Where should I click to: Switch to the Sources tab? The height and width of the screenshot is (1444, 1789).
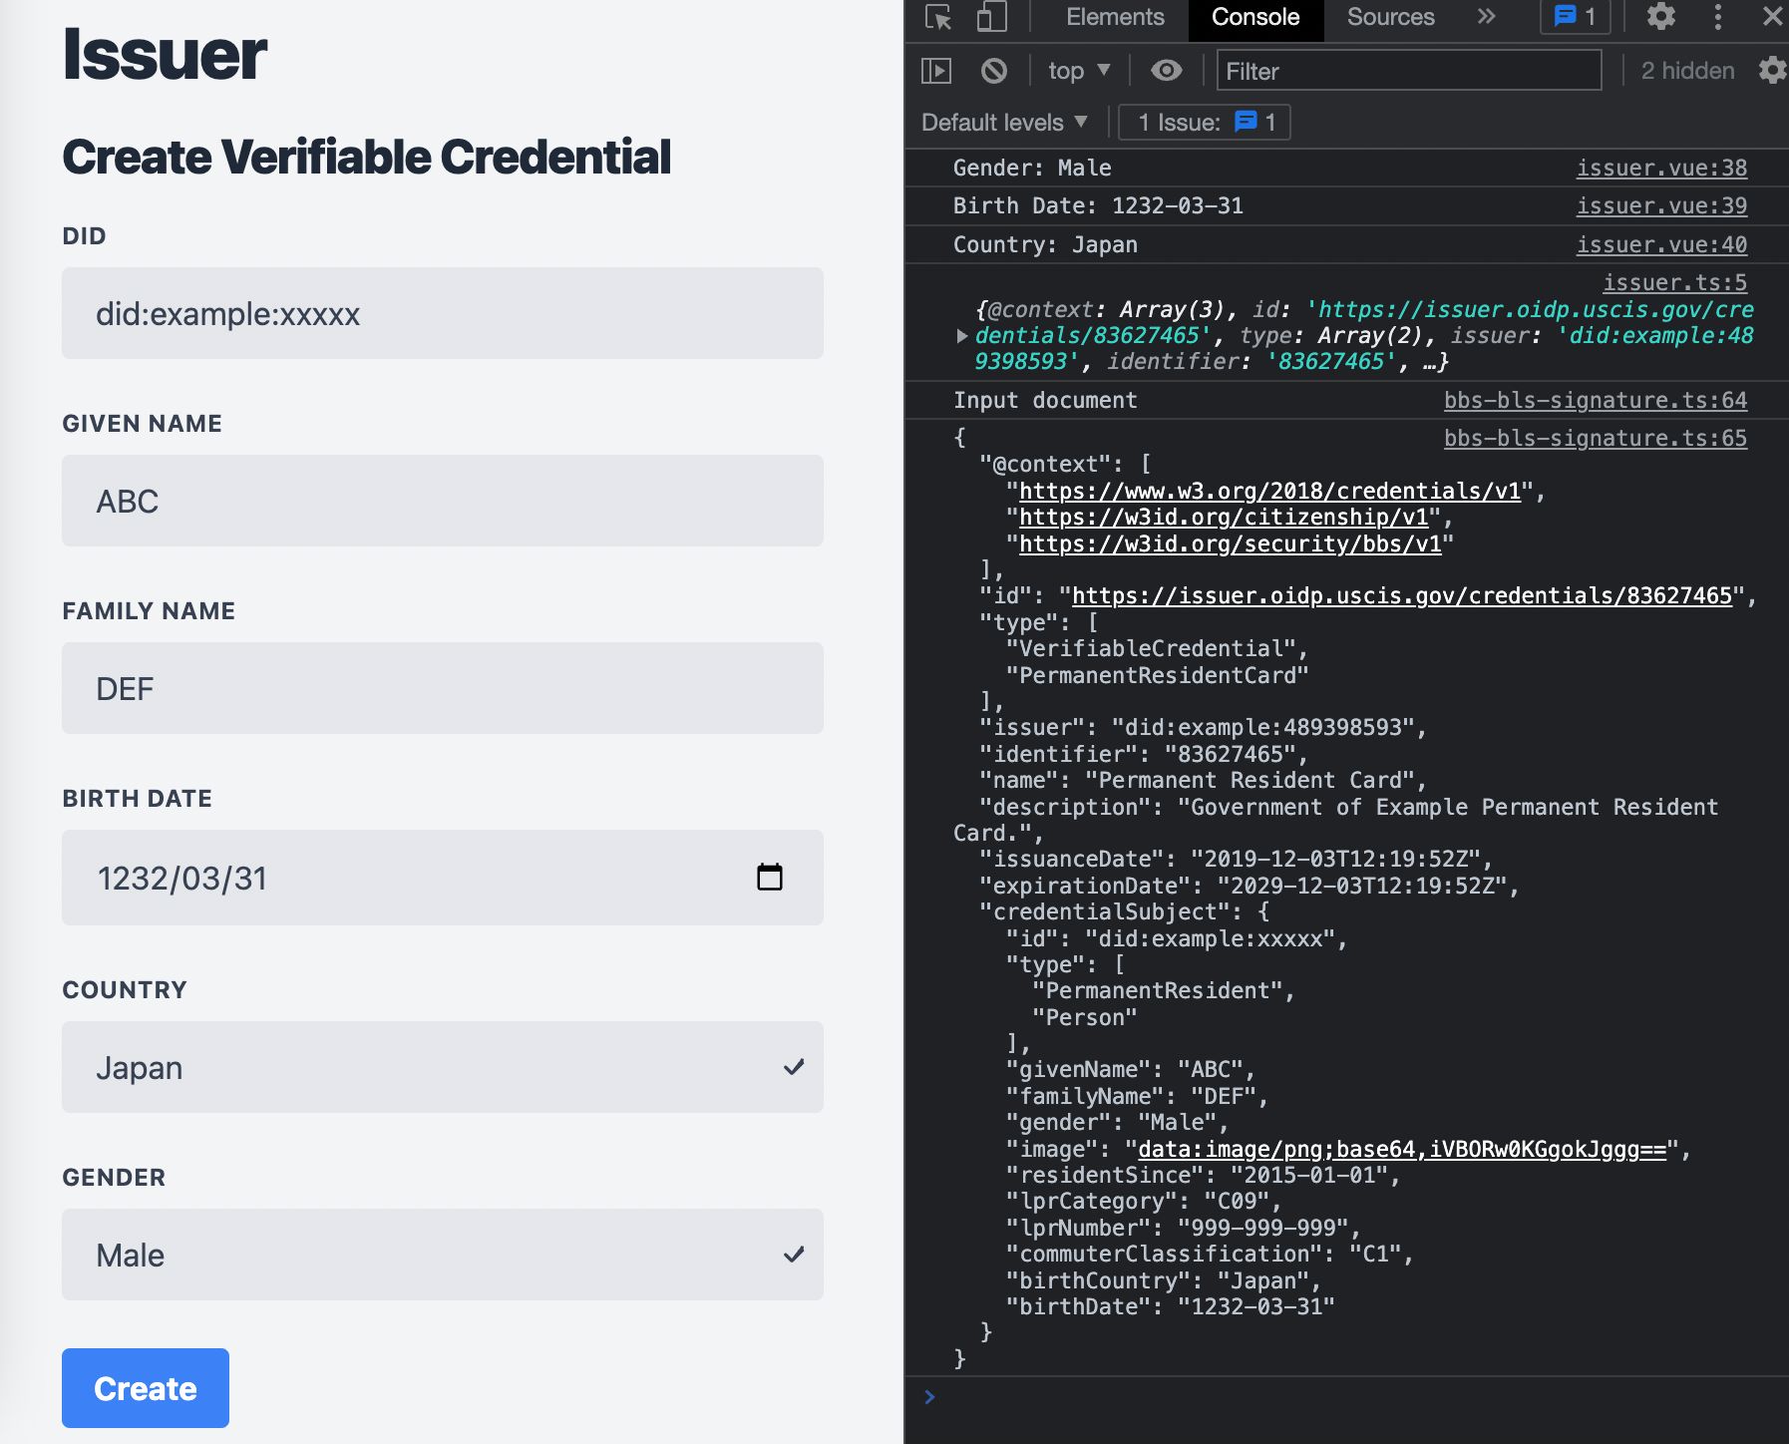[x=1390, y=17]
